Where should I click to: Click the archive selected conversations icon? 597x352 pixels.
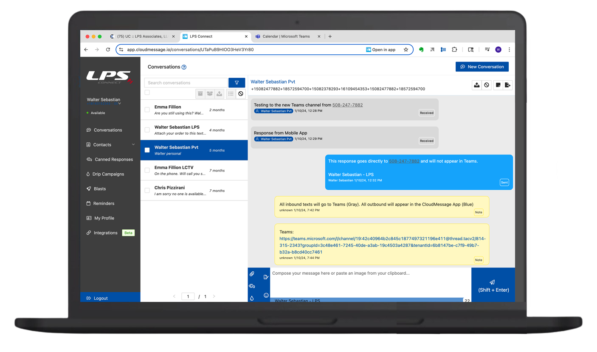coord(200,94)
